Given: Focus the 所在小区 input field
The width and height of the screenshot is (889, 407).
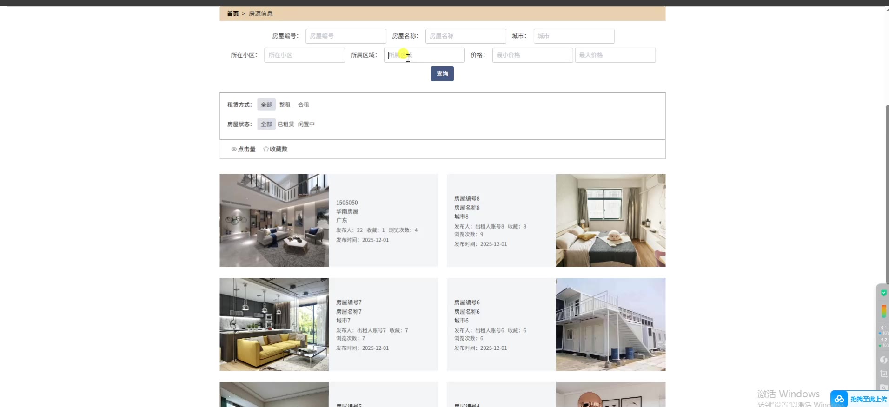Looking at the screenshot, I should pyautogui.click(x=305, y=55).
